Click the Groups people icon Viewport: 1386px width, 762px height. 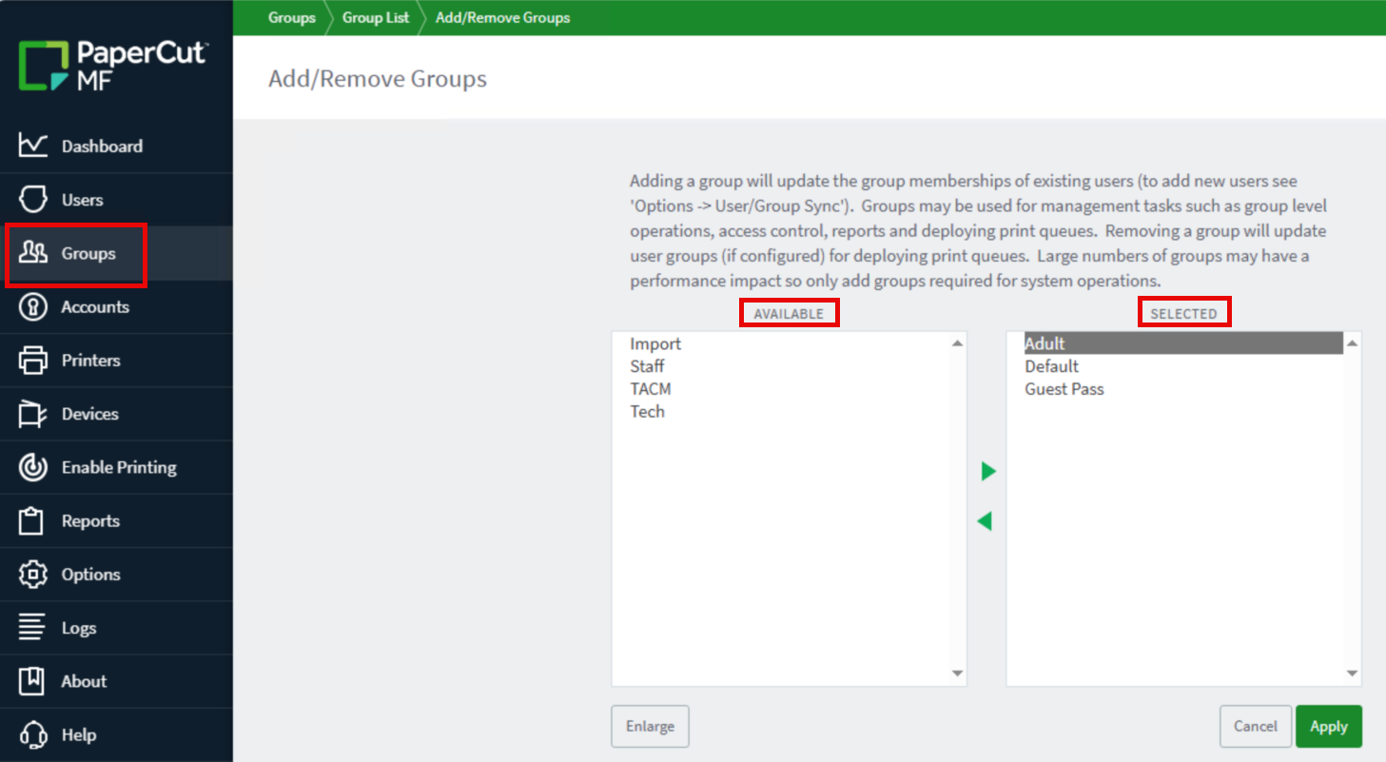(x=33, y=253)
